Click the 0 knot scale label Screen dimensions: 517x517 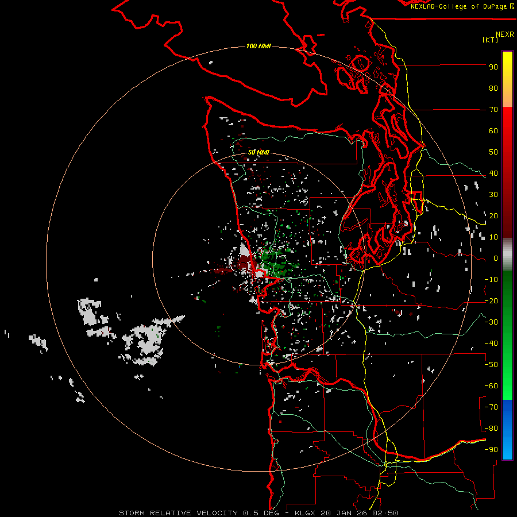(496, 258)
